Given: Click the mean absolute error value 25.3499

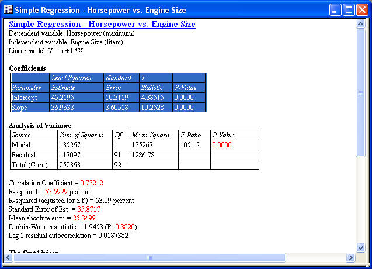Looking at the screenshot, I should click(x=84, y=218).
